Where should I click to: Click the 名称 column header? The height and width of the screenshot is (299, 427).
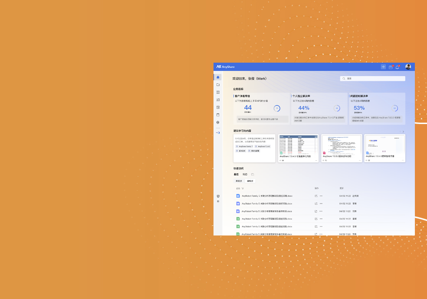(x=238, y=188)
